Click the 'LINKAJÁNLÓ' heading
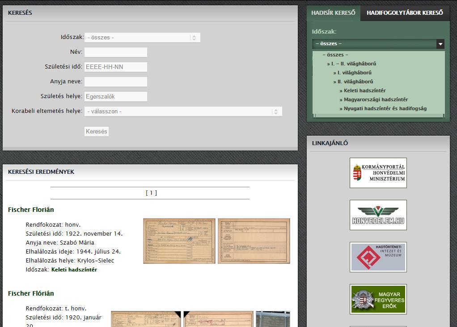 330,143
